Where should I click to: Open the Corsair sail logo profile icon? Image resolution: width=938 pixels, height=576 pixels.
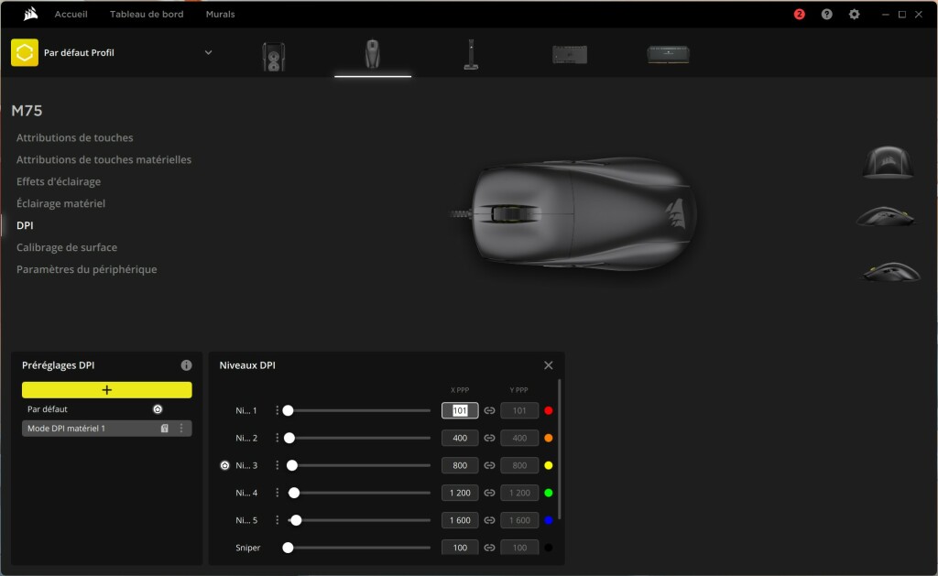(25, 52)
